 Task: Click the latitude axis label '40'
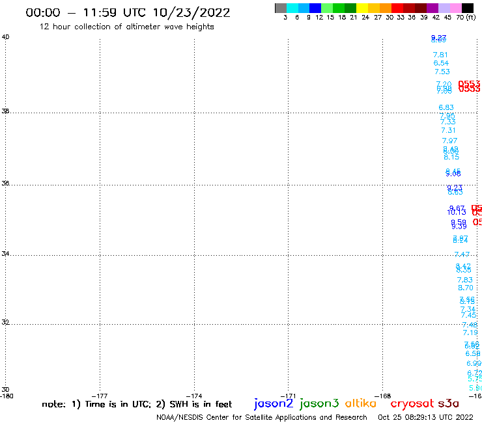[x=5, y=37]
